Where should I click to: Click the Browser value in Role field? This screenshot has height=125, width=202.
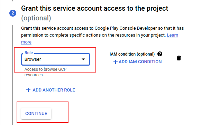point(33,59)
